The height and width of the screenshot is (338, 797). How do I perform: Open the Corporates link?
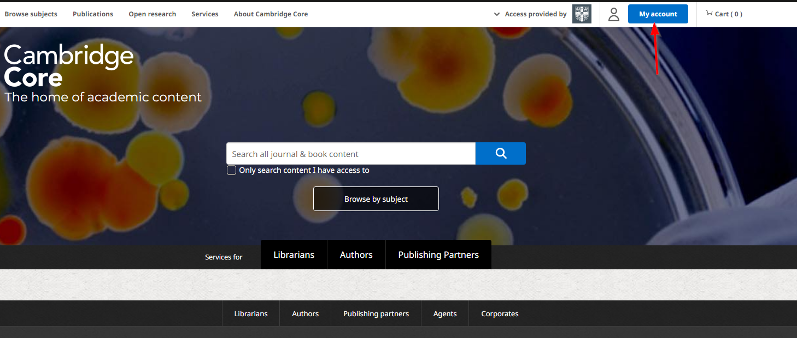pos(500,313)
